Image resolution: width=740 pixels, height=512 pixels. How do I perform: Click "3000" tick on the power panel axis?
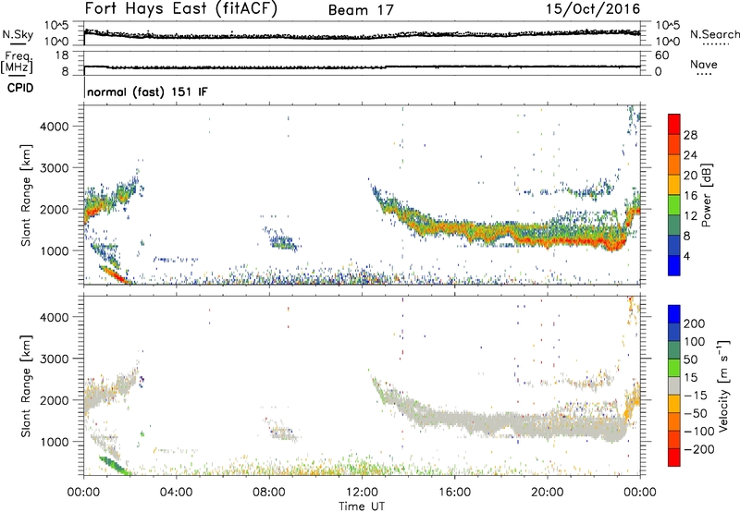click(55, 168)
